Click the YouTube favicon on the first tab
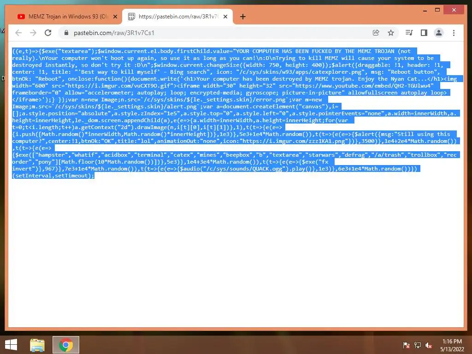Screen dimensions: 472x354 coord(21,17)
